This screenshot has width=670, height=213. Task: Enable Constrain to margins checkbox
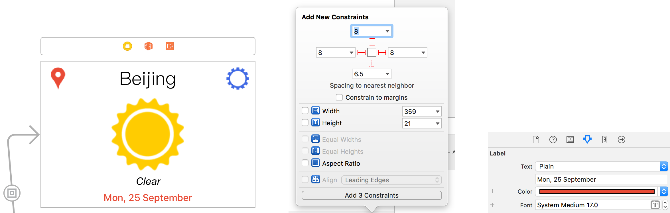pyautogui.click(x=339, y=97)
